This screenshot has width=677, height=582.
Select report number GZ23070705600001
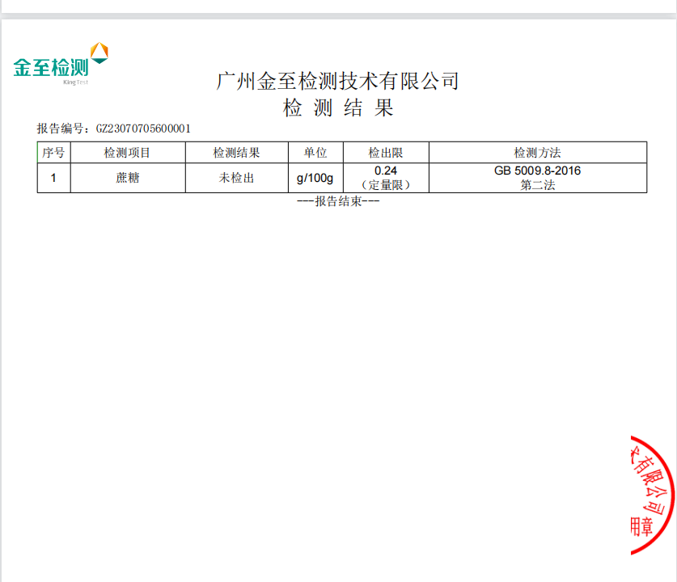click(x=143, y=129)
